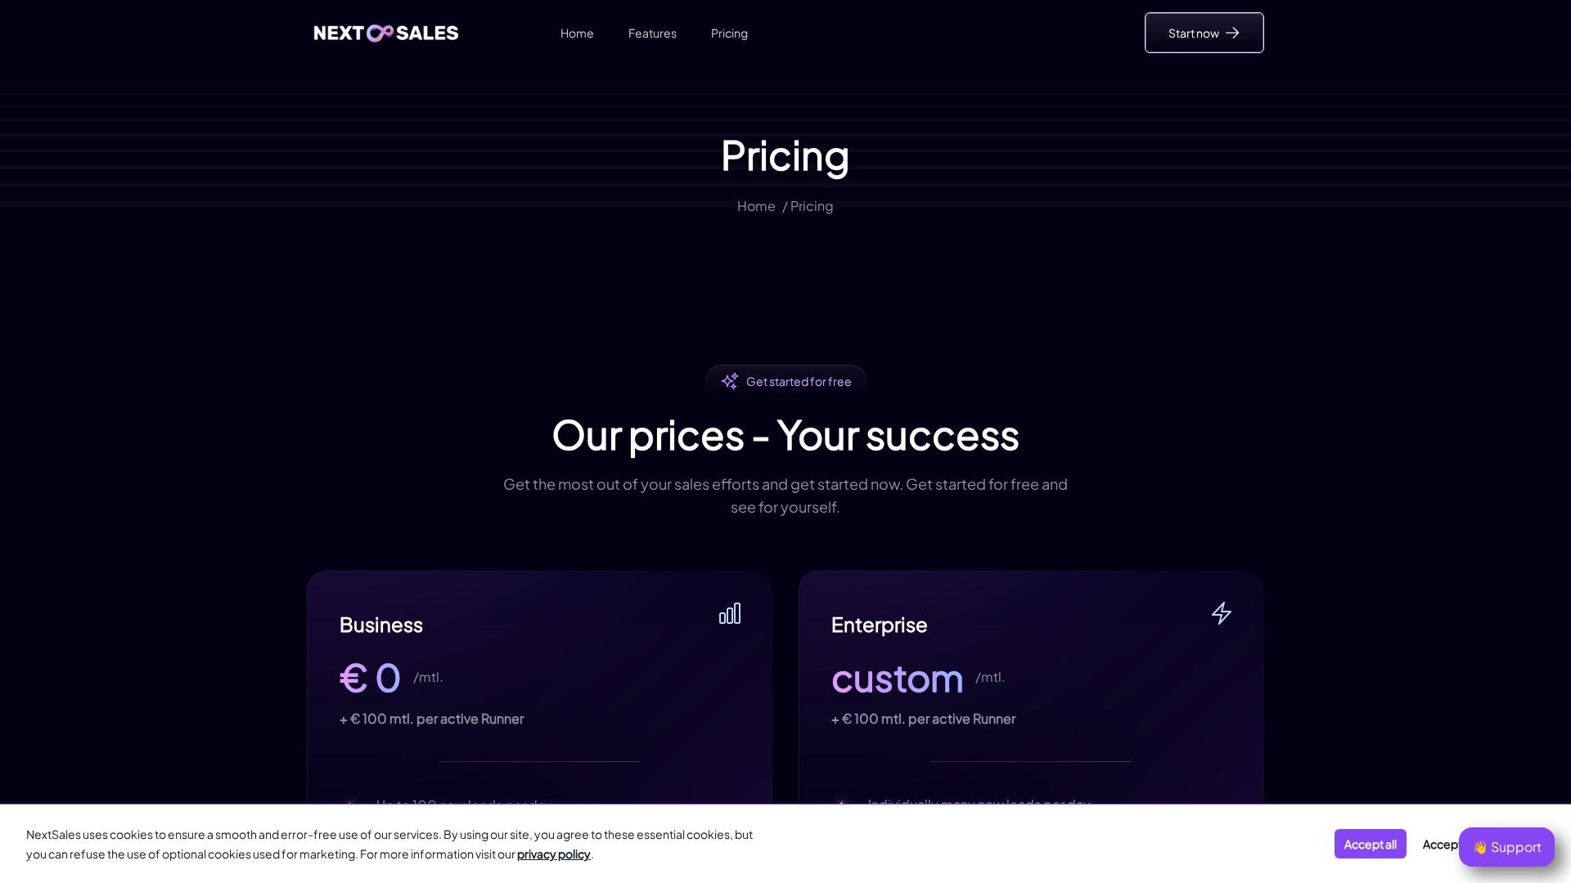Click the sparkles icon in the Get started badge
Image resolution: width=1571 pixels, height=883 pixels.
(729, 381)
